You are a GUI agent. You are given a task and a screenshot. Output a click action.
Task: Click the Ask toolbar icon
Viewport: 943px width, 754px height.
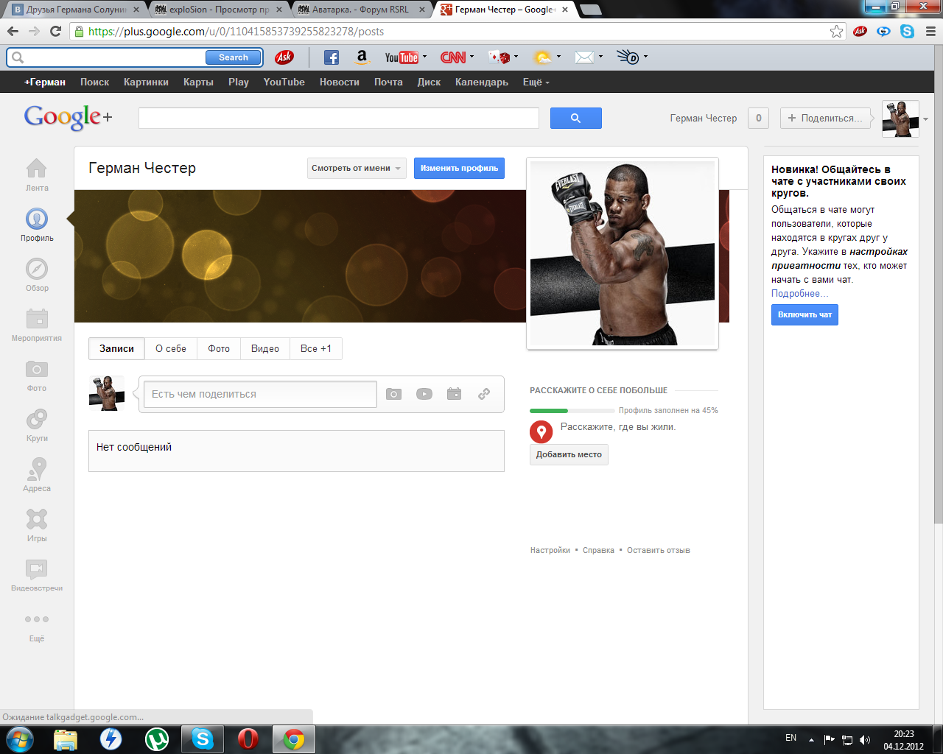click(x=284, y=57)
